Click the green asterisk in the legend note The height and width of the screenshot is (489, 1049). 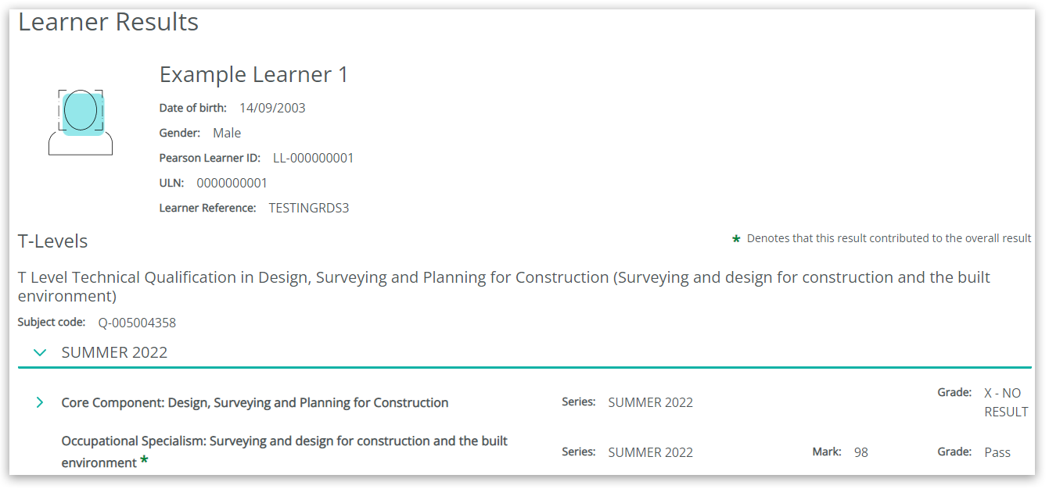point(736,239)
